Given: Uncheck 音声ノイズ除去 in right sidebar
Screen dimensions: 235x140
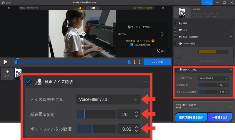Looking at the screenshot, I should point(176,70).
